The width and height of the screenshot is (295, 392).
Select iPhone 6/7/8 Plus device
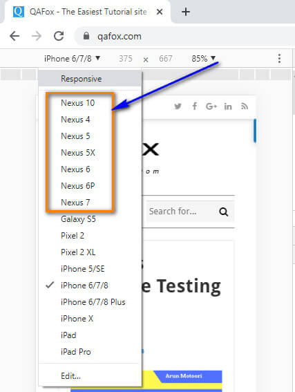click(x=90, y=302)
